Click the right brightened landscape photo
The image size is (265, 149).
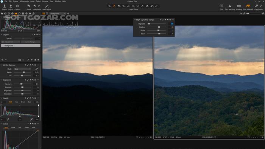coord(209,81)
